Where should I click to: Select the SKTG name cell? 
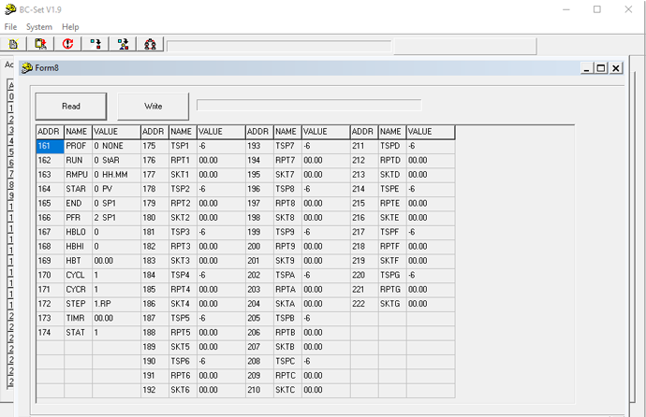[x=391, y=304]
